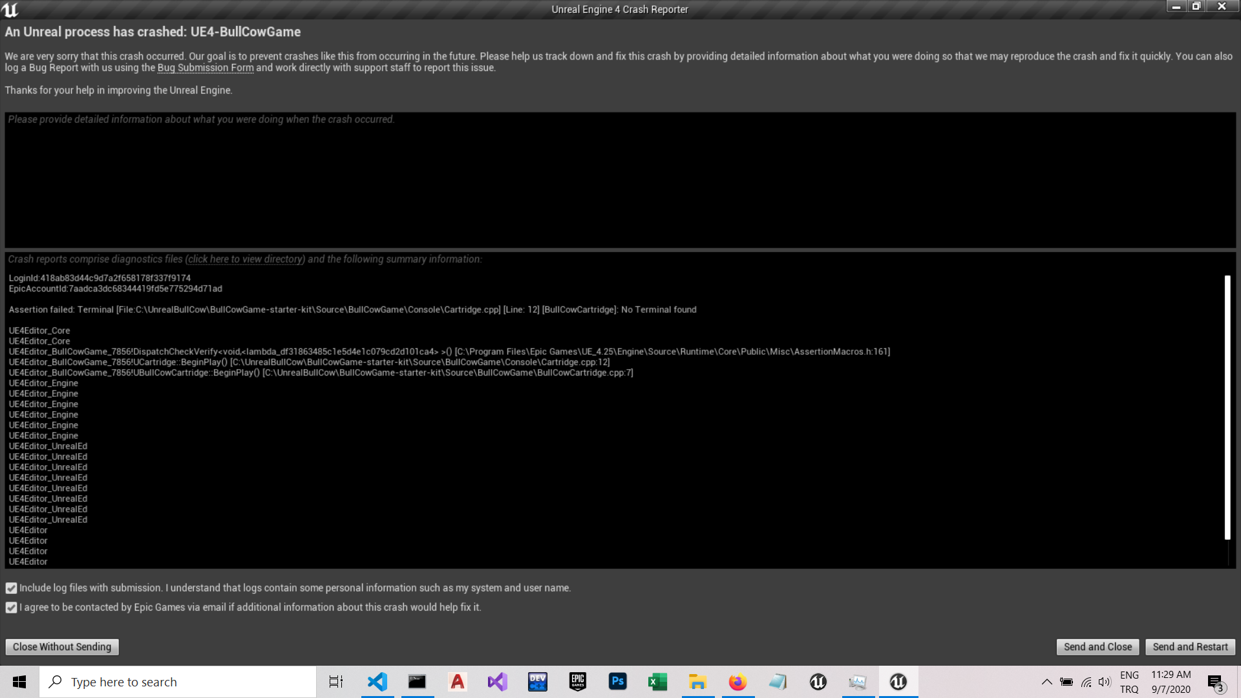Screen dimensions: 1241x698
Task: Open Firefox browser in taskbar
Action: [737, 682]
